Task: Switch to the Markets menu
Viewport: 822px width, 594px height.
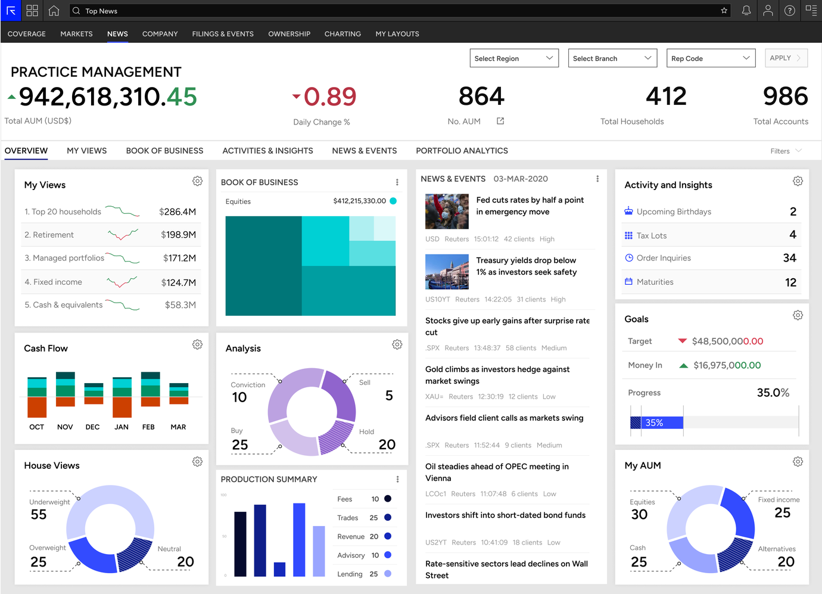Action: (x=76, y=34)
